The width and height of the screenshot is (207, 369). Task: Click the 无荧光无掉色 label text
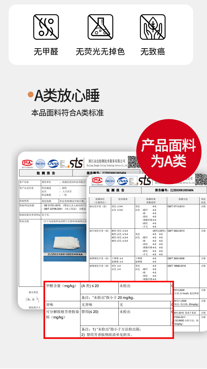pos(100,52)
